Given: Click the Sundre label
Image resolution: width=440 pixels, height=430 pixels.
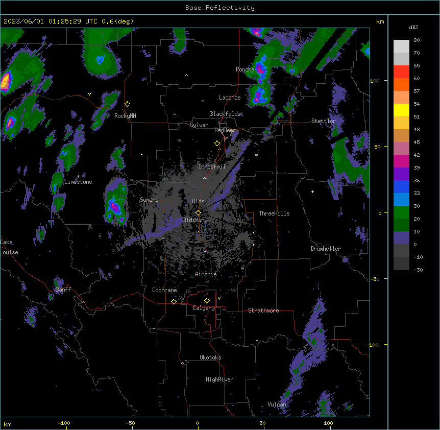Looking at the screenshot, I should click(x=149, y=200).
